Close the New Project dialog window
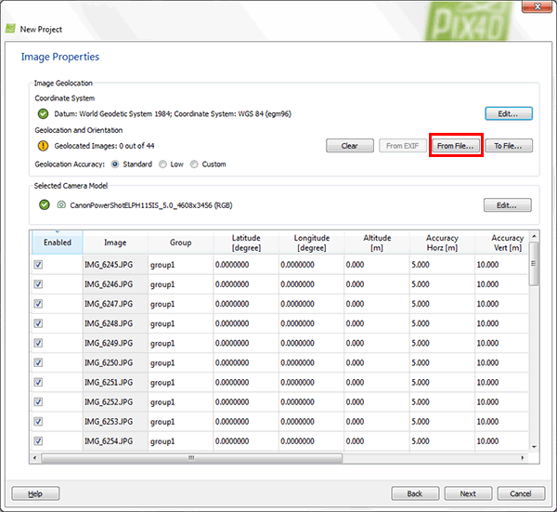 [x=536, y=9]
